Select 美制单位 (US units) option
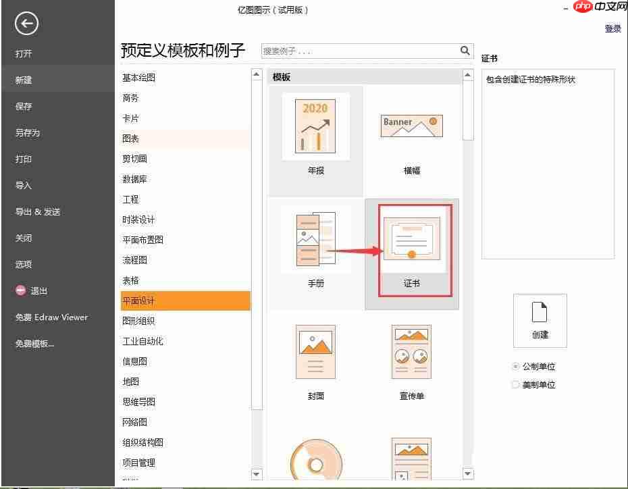628x489 pixels. pyautogui.click(x=515, y=383)
